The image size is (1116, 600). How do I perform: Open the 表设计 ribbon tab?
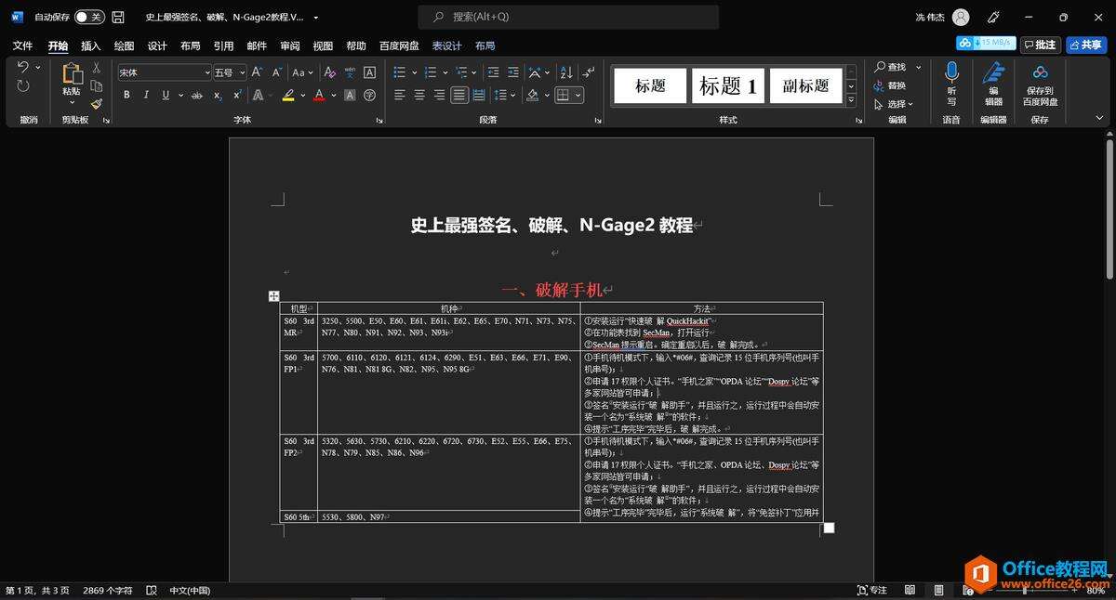(x=449, y=45)
